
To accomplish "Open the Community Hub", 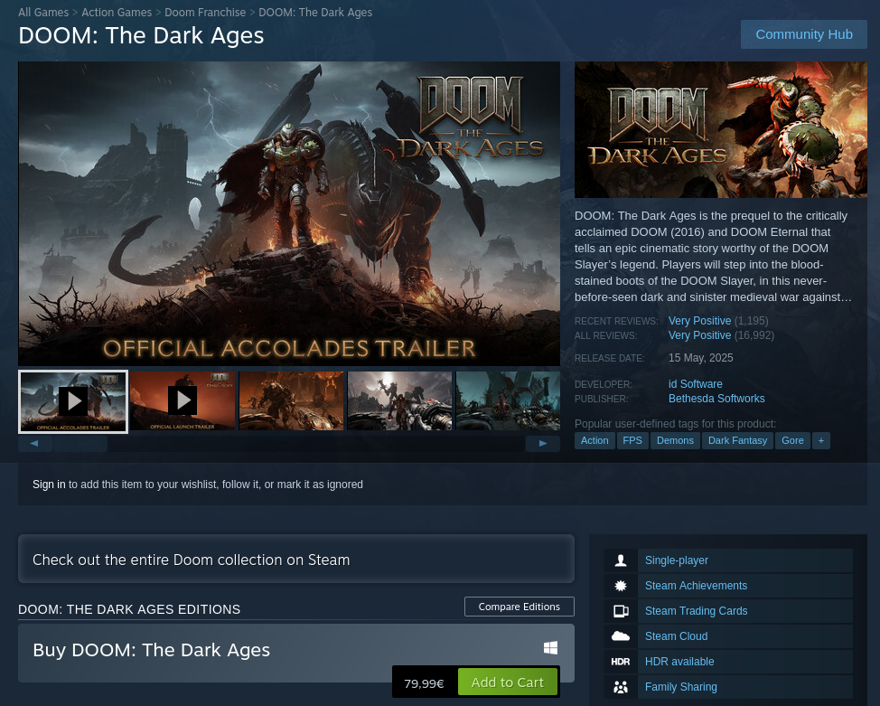I will (x=804, y=34).
